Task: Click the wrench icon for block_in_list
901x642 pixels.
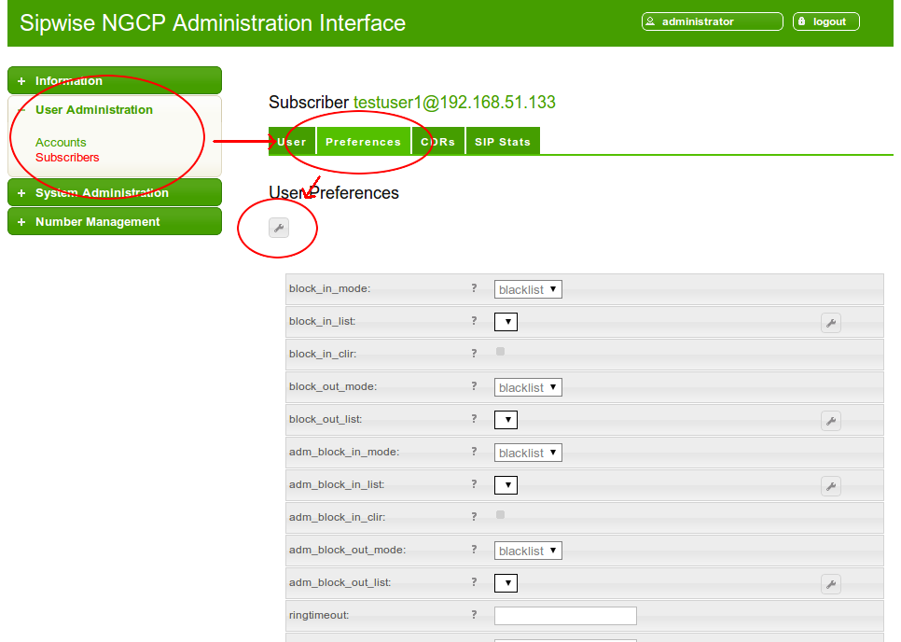Action: click(831, 323)
